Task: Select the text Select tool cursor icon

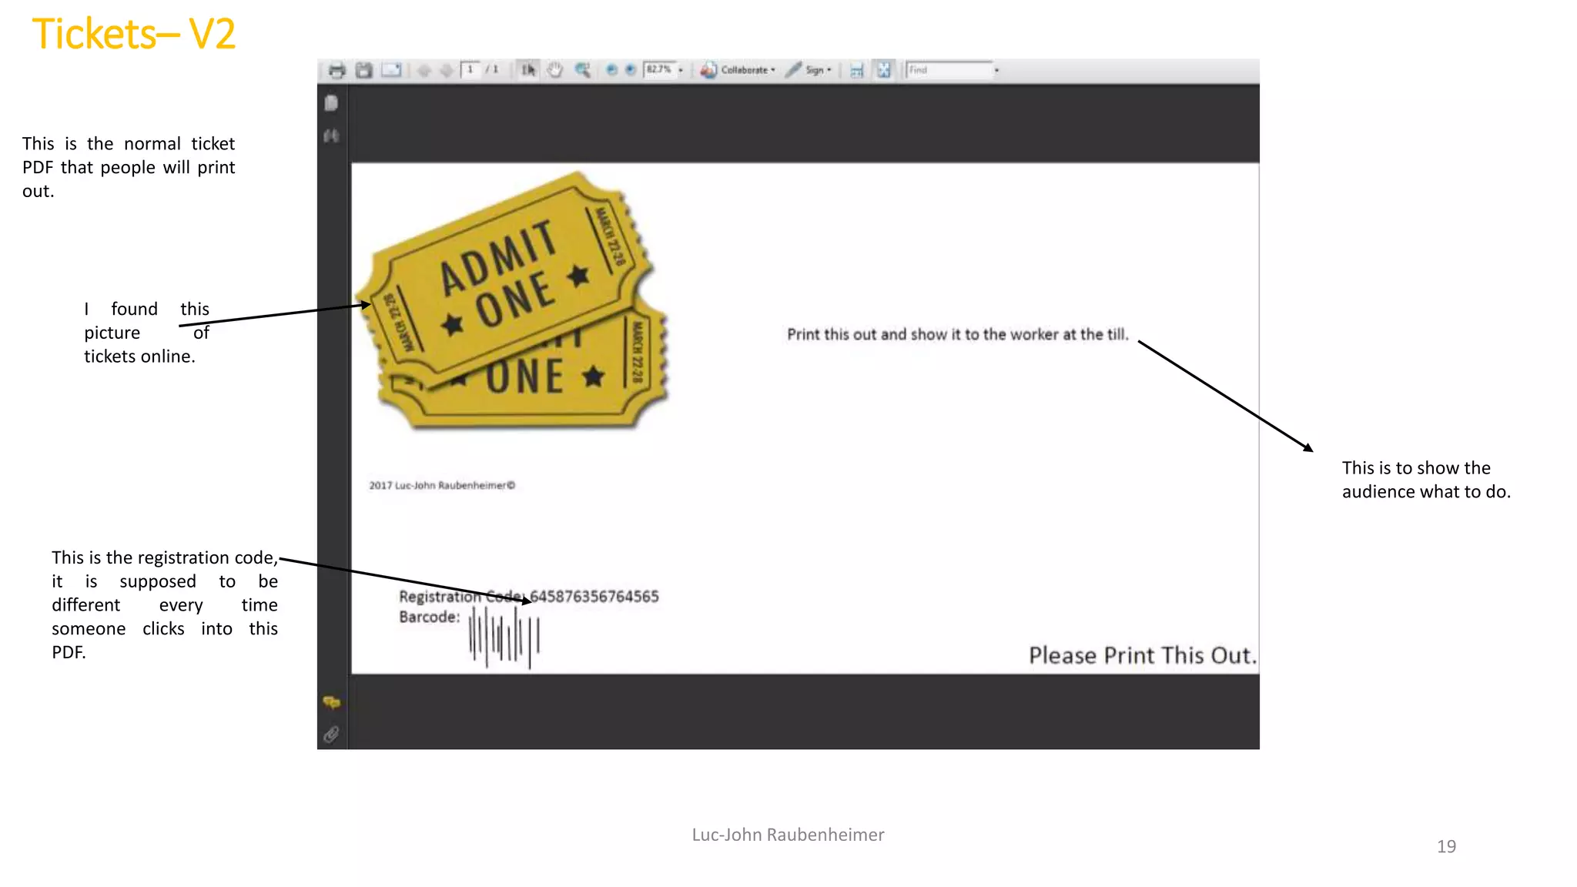Action: [x=528, y=70]
